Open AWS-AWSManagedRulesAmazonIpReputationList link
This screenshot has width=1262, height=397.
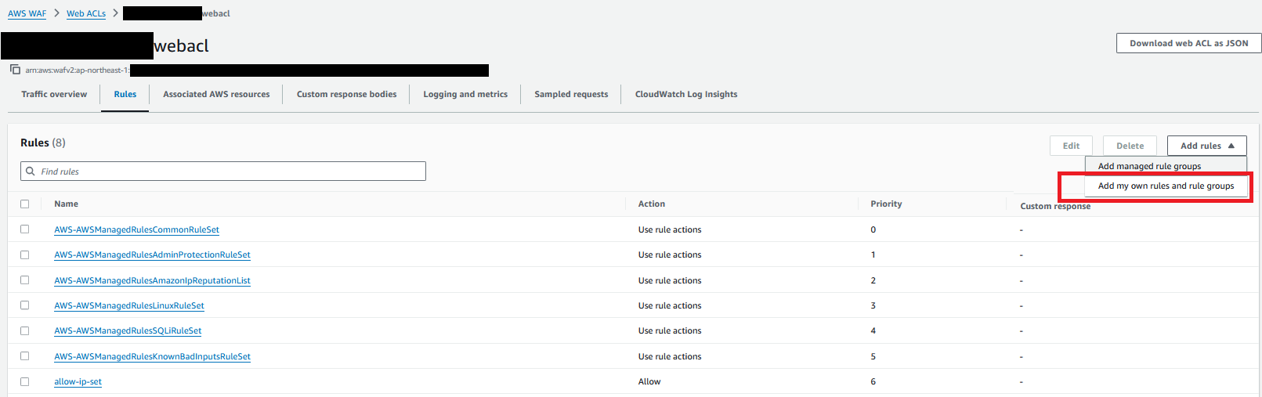click(x=152, y=280)
